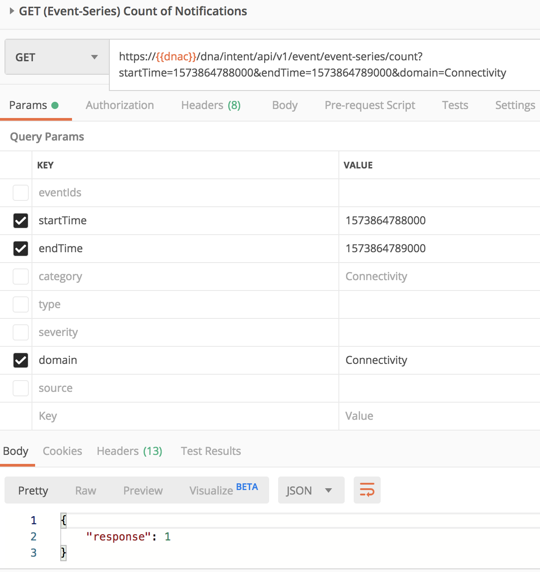Switch to the Tests tab

coord(454,105)
